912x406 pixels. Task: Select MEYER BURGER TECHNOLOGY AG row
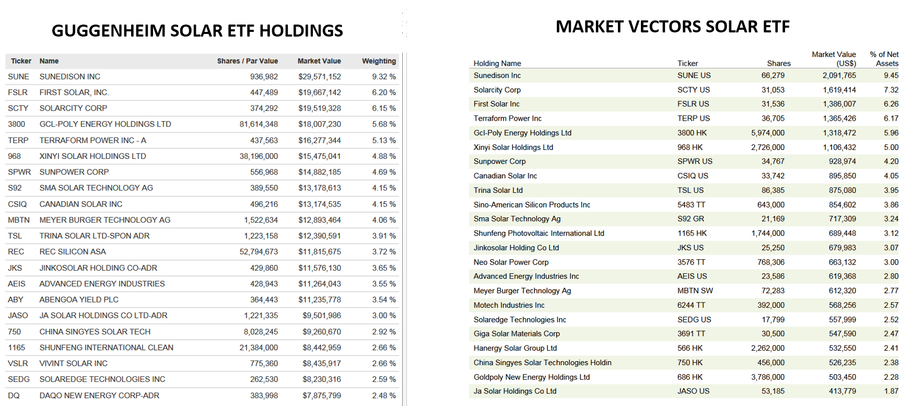point(202,220)
